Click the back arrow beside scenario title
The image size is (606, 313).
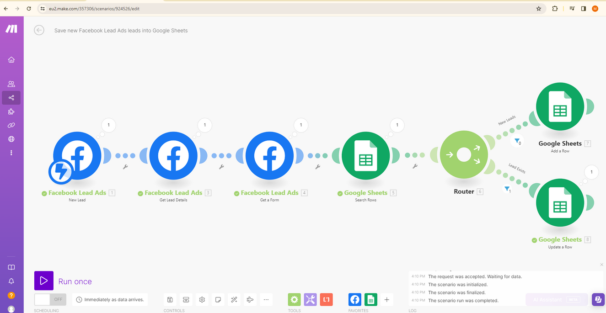39,30
